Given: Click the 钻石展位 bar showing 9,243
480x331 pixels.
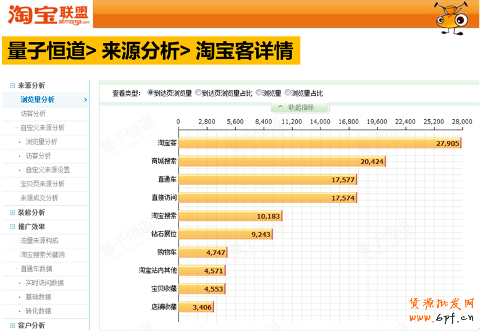Looking at the screenshot, I should [x=225, y=234].
